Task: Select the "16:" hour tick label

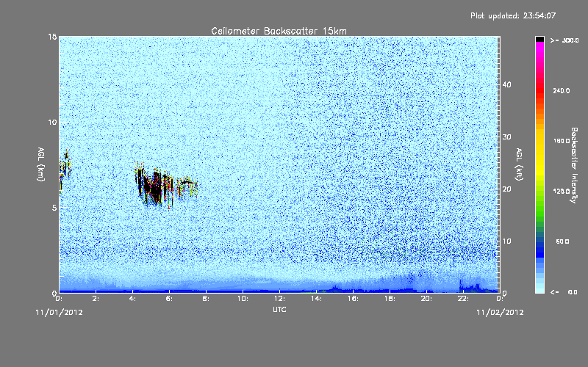Action: pos(353,299)
